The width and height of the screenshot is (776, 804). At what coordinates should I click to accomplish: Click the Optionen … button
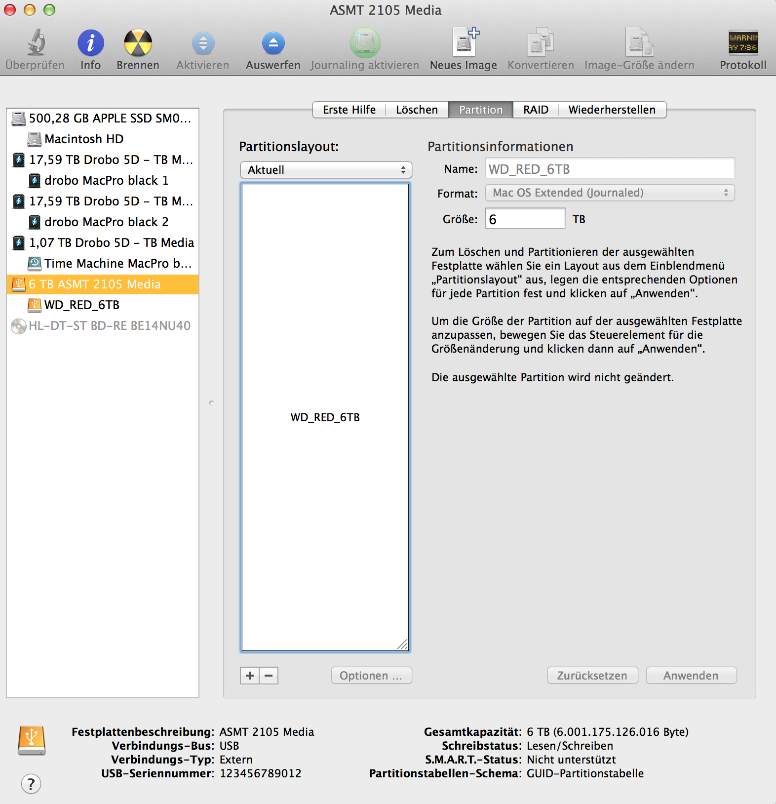point(371,676)
